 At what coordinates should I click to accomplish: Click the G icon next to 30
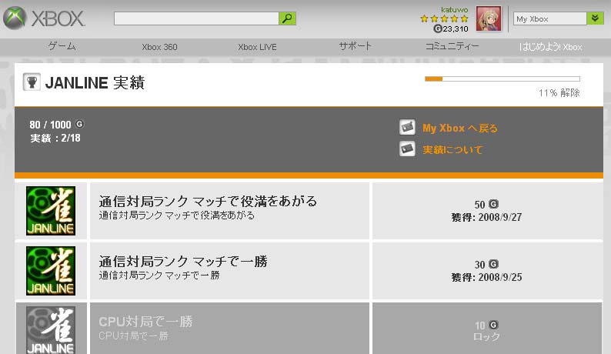(x=494, y=264)
